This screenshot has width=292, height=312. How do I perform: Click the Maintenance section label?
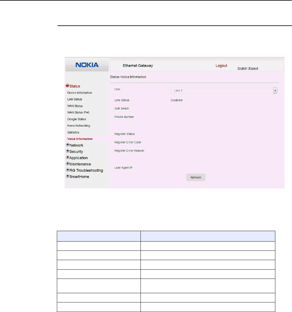80,164
